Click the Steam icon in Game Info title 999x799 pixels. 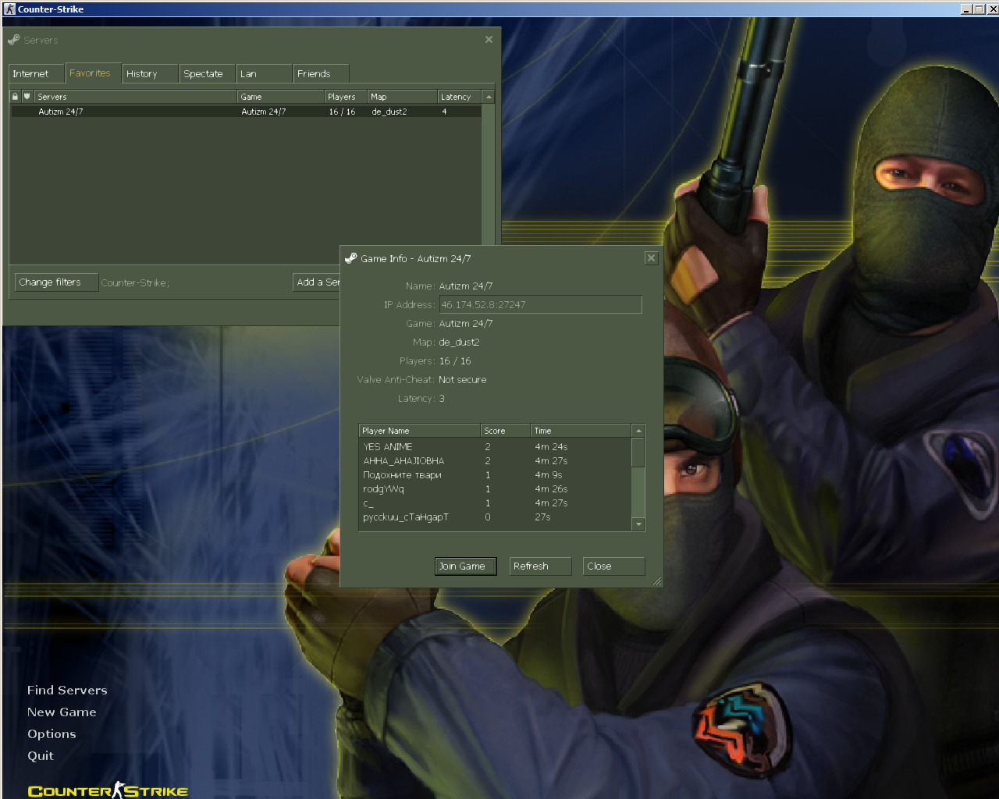tap(351, 258)
